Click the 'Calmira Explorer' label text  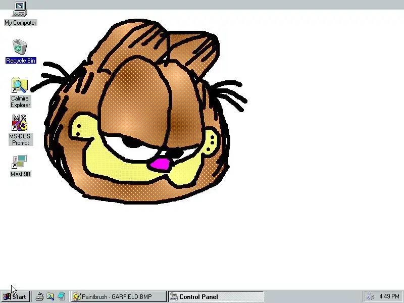pos(20,102)
